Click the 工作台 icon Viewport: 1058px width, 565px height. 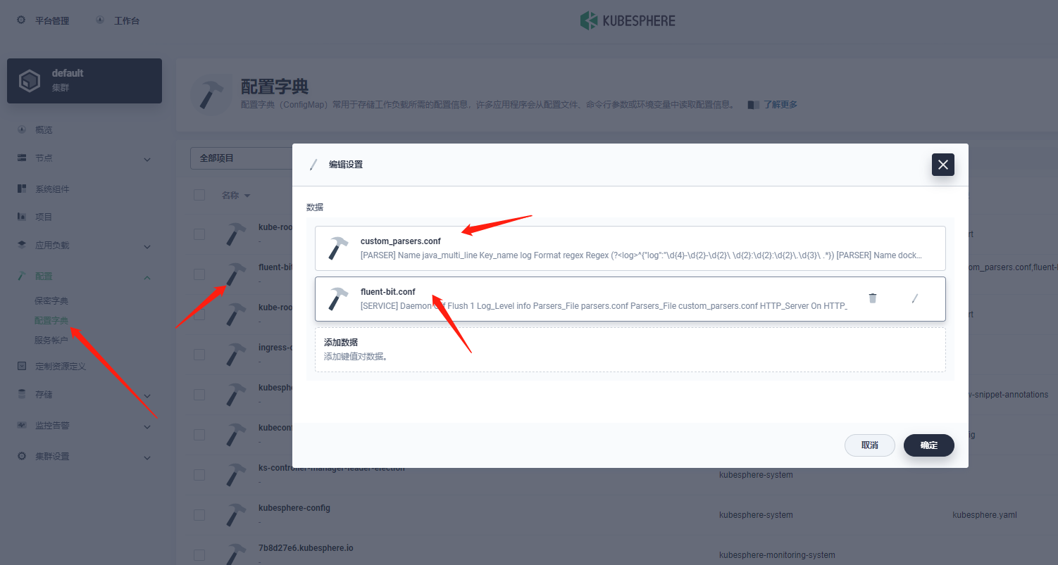tap(100, 20)
